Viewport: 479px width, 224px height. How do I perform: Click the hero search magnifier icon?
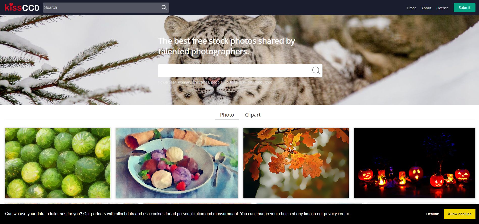point(316,70)
